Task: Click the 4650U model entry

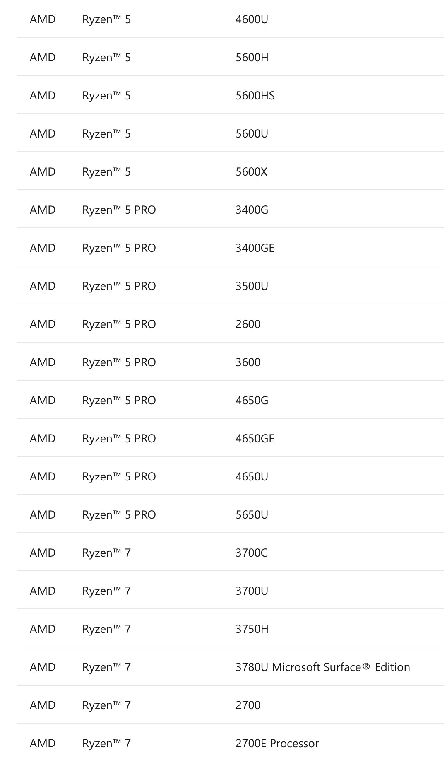Action: tap(252, 477)
